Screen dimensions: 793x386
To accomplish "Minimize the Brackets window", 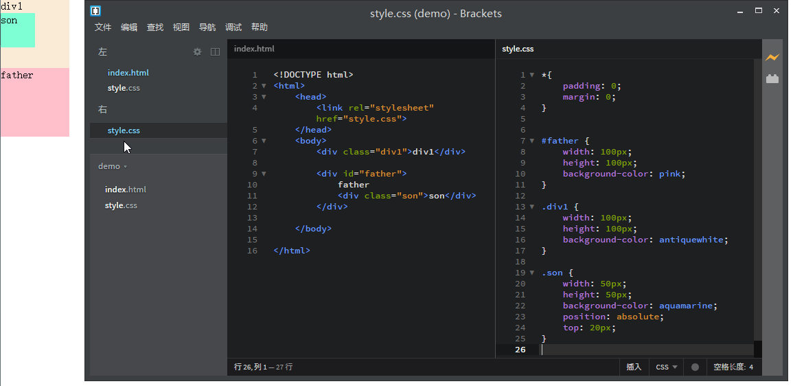I will (741, 11).
